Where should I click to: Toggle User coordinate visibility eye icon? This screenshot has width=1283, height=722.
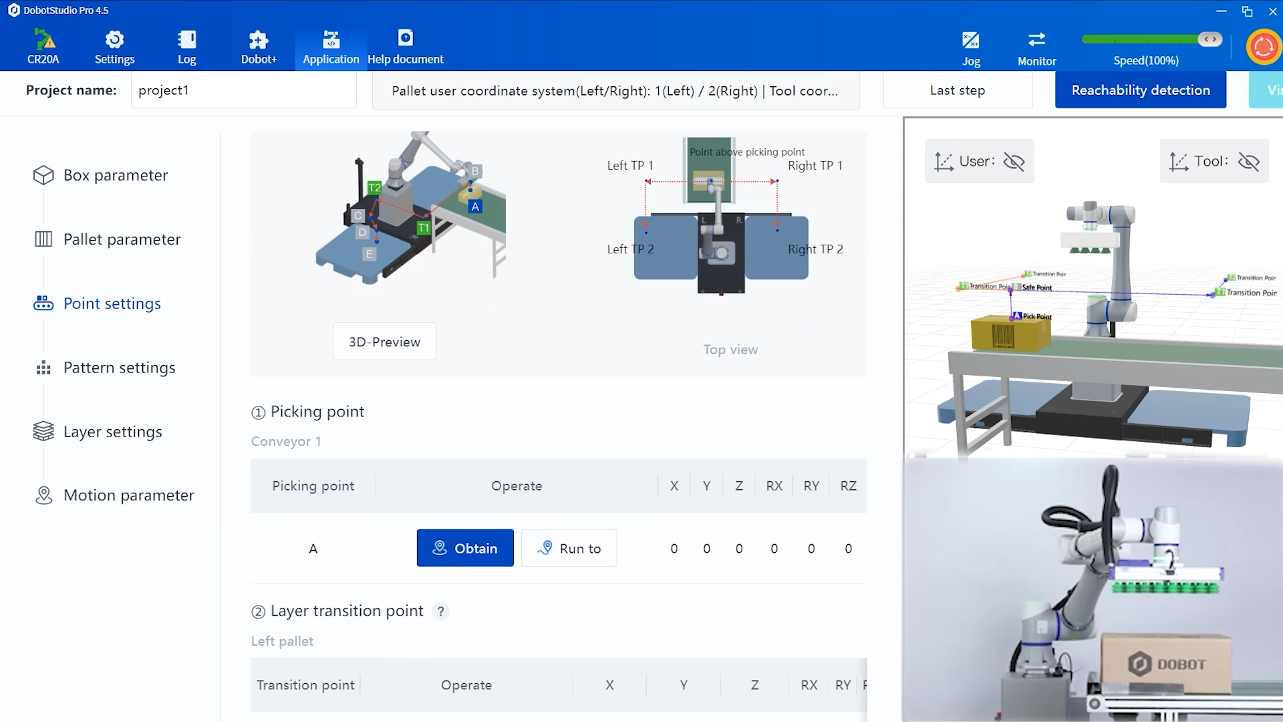[x=1014, y=162]
